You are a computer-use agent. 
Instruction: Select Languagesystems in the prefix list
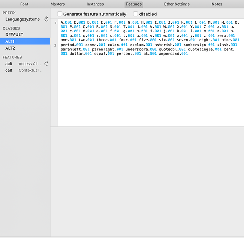pos(22,19)
